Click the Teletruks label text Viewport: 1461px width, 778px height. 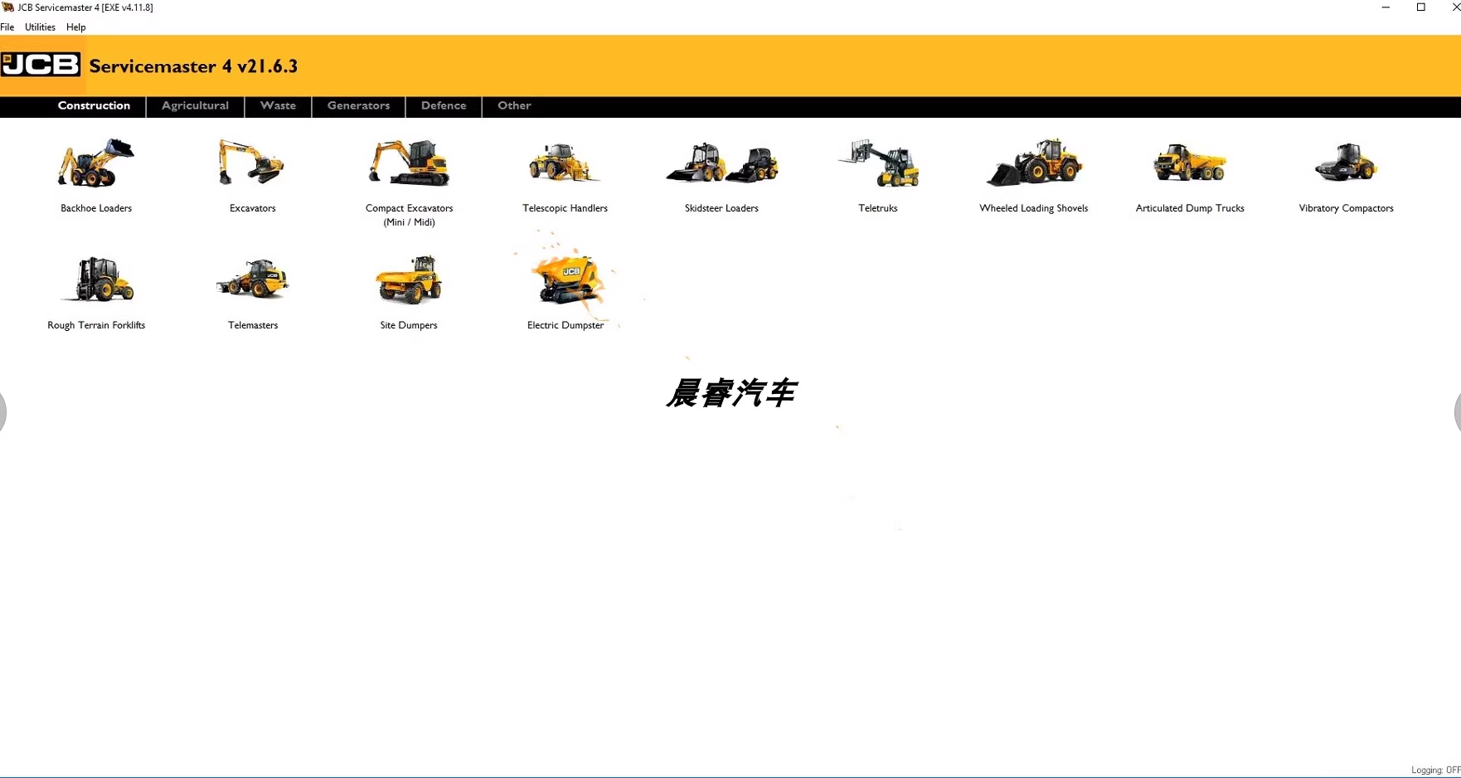pyautogui.click(x=878, y=208)
